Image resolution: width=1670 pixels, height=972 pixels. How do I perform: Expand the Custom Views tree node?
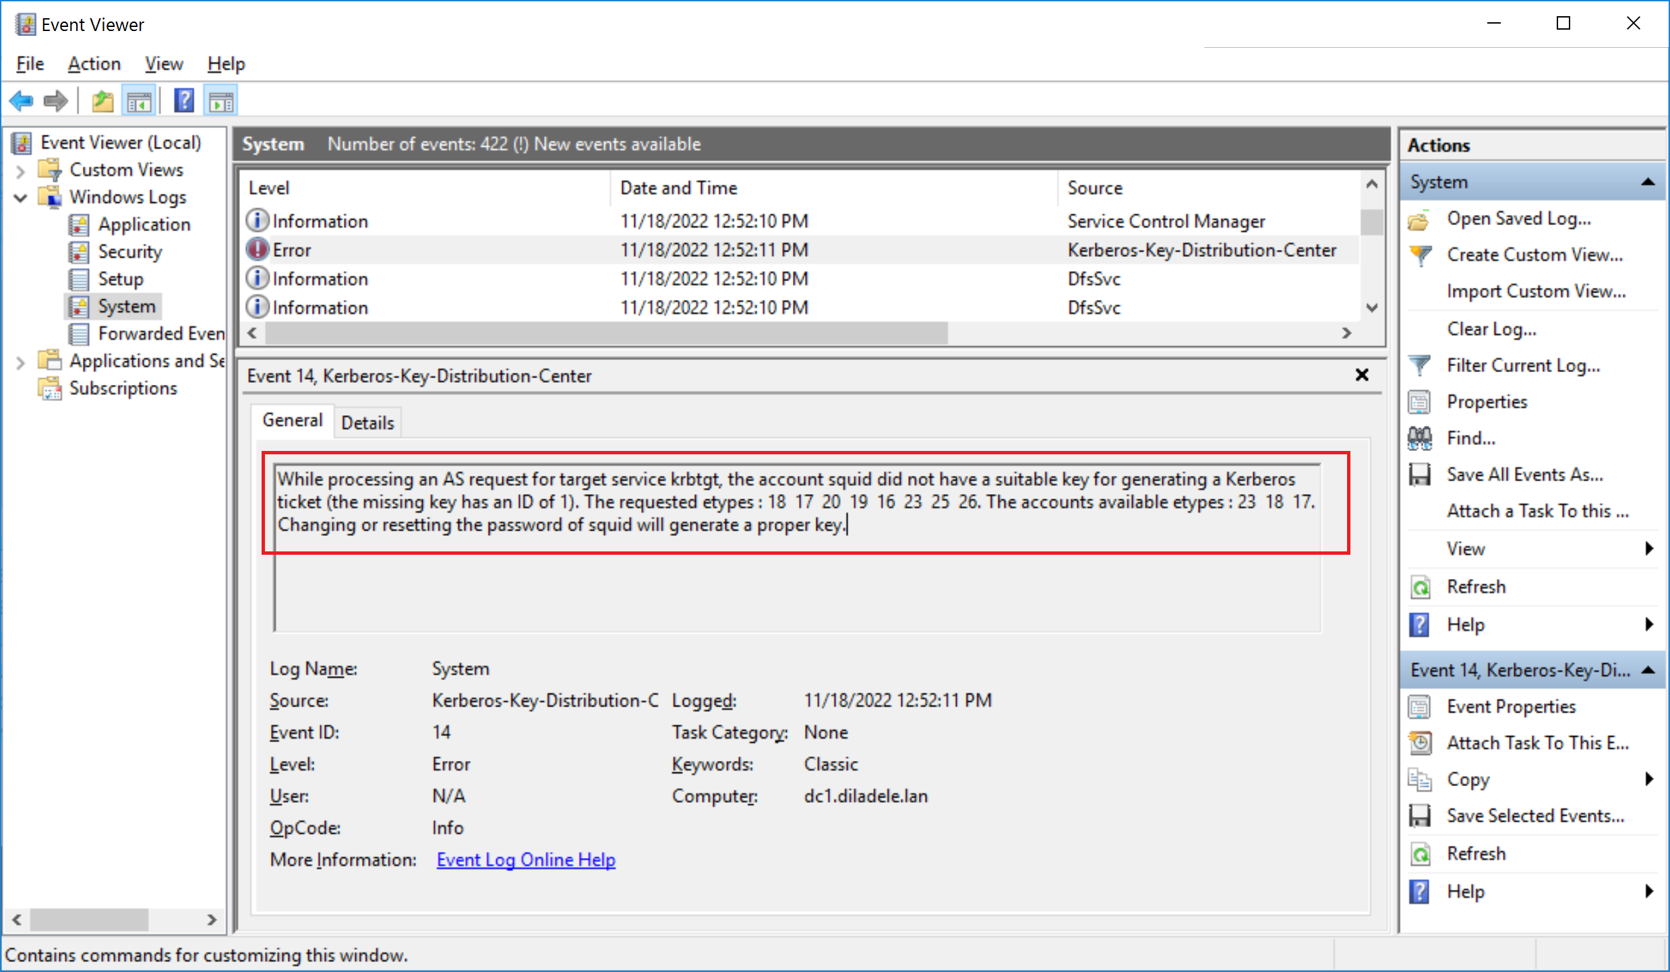tap(20, 171)
